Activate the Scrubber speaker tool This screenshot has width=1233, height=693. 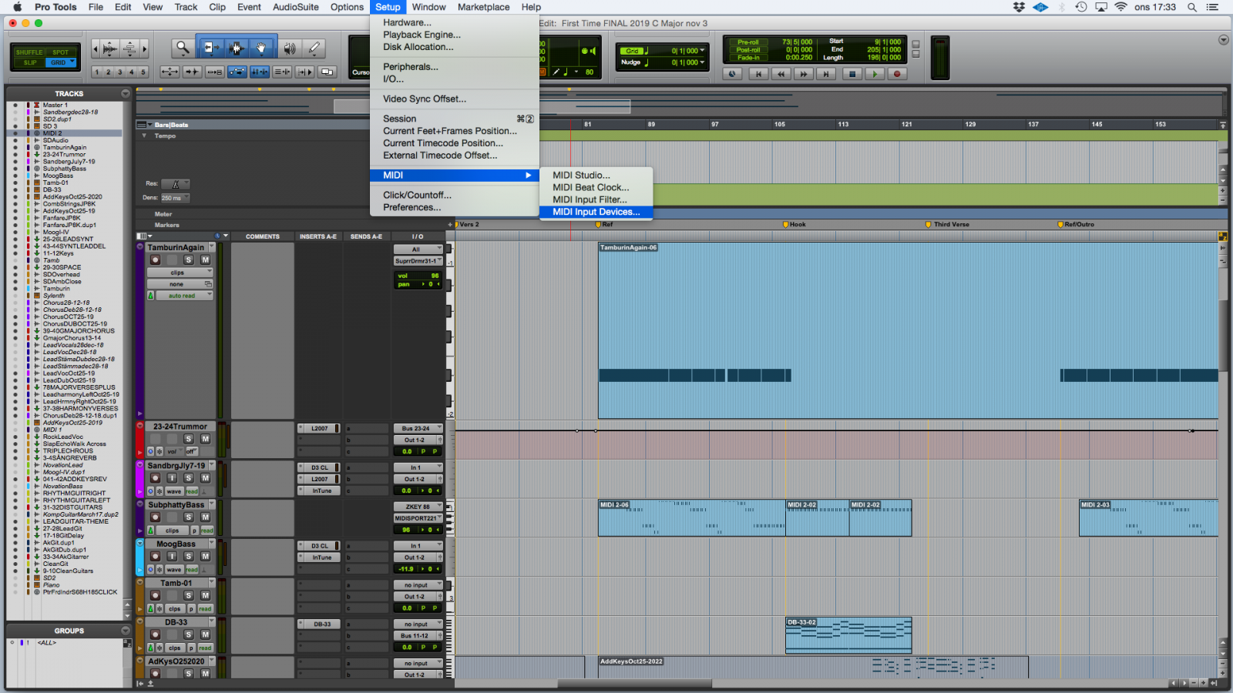[289, 49]
